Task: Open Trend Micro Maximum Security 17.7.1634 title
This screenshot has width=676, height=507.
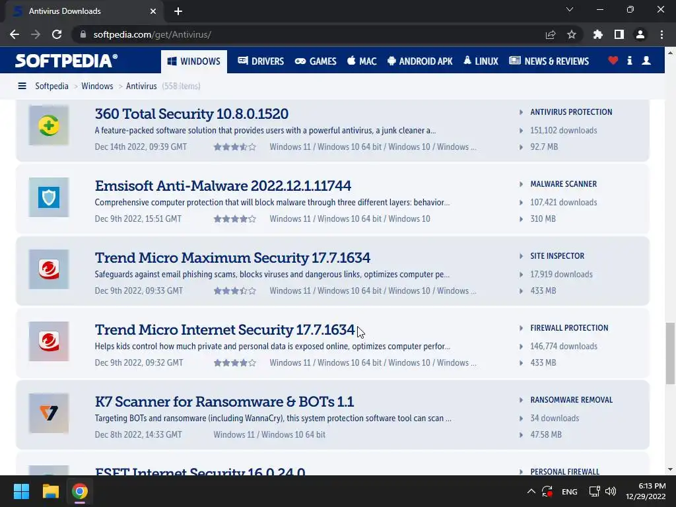Action: pos(232,258)
